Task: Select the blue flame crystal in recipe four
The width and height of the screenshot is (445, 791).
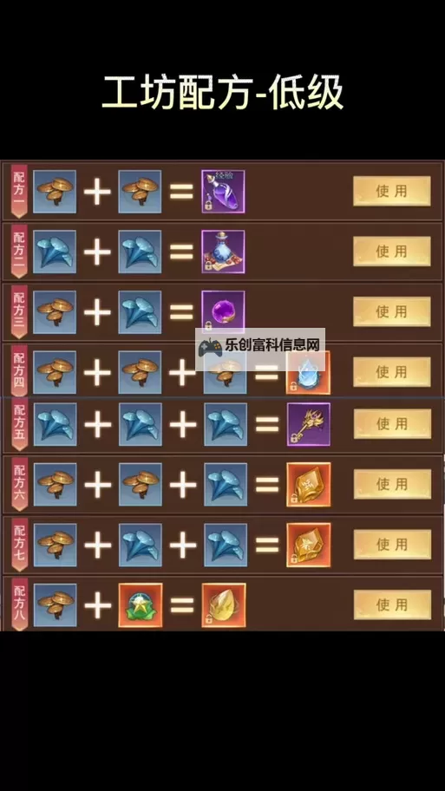Action: coord(308,373)
